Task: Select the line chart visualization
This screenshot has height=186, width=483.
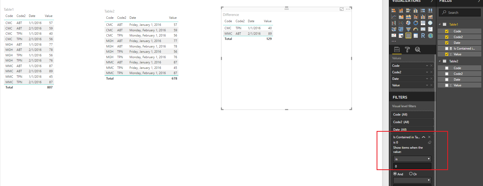Action: (x=394, y=17)
